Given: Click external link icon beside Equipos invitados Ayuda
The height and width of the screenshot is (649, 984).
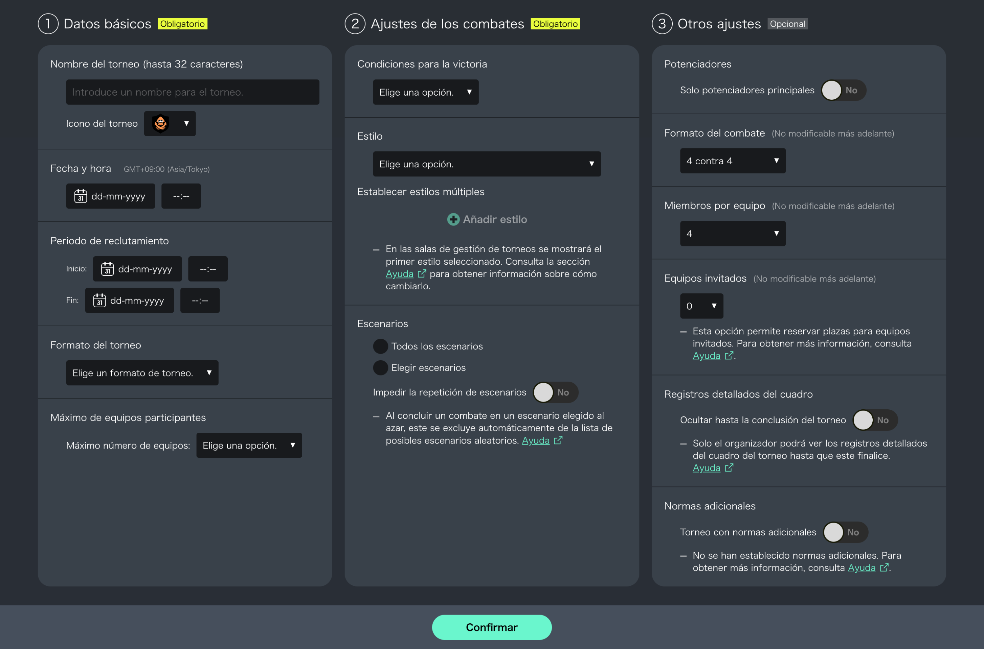Looking at the screenshot, I should 729,356.
